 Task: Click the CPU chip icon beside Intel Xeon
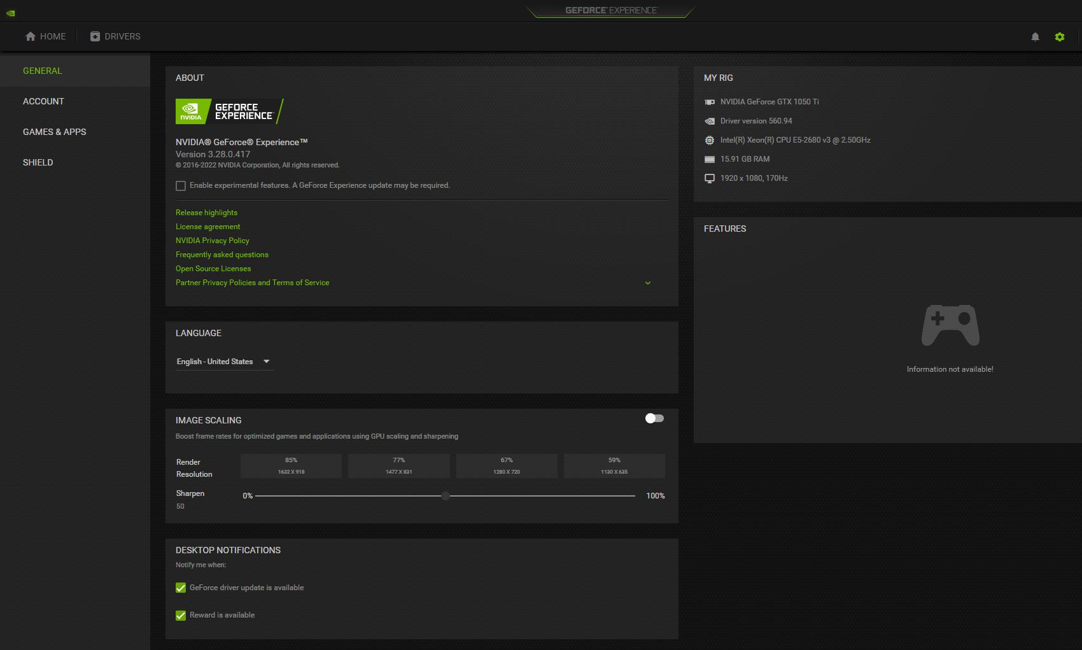[x=710, y=140]
